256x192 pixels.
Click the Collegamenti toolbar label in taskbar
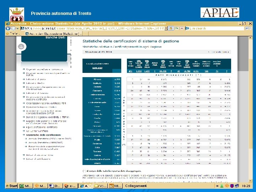(x=136, y=186)
